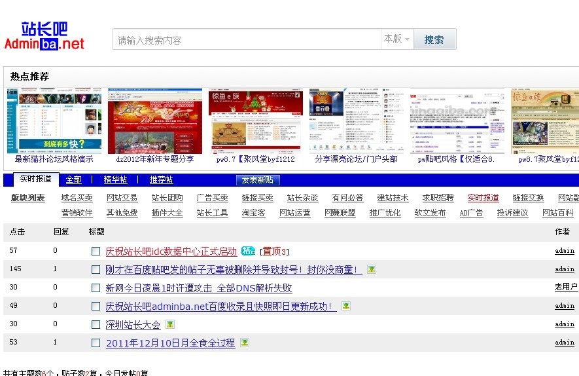
Task: Open the image icon of the 百度贴吧 post
Action: pos(372,269)
